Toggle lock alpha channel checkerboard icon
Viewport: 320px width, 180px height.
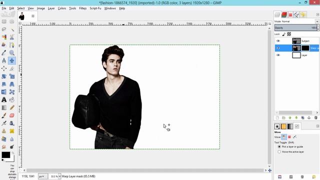tap(289, 34)
